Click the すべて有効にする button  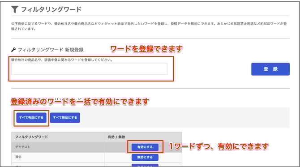tap(31, 117)
